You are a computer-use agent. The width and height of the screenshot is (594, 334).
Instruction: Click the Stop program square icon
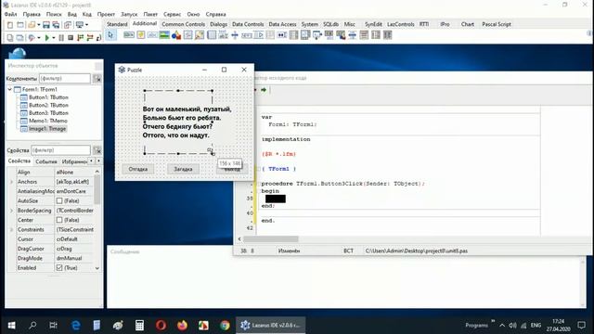pos(71,38)
